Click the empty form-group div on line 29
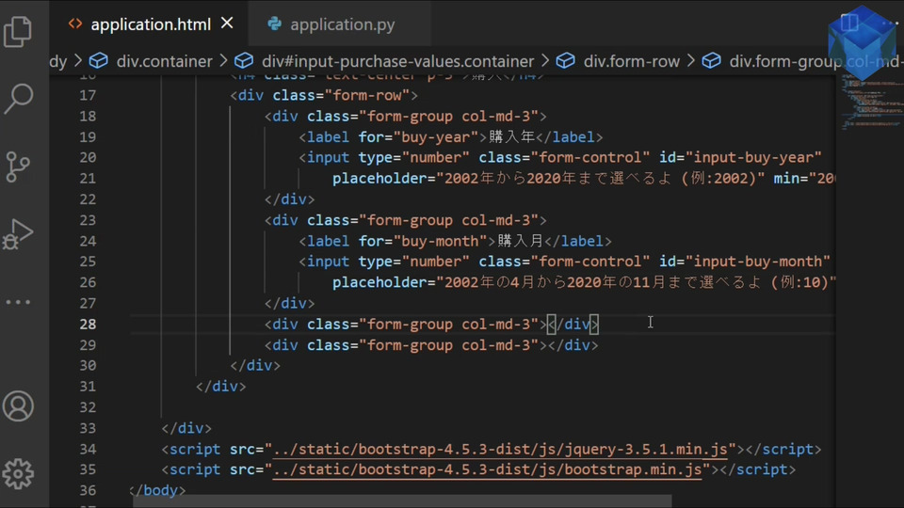Screen dimensions: 904x508 coord(431,345)
